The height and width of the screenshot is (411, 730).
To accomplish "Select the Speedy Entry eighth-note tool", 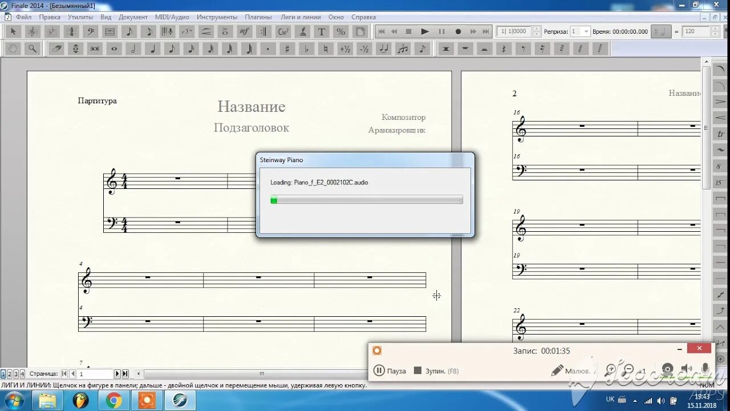I will (x=149, y=31).
